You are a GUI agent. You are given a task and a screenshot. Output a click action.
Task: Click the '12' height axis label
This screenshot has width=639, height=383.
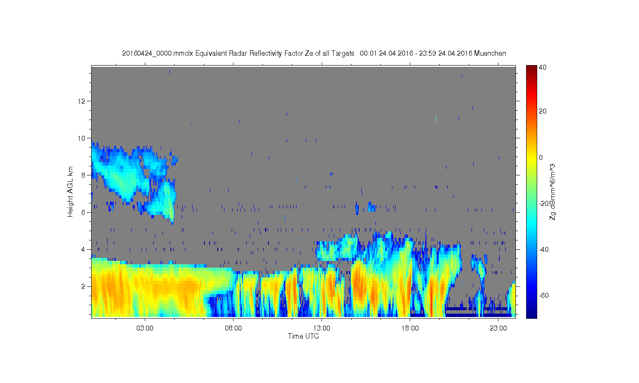pos(82,101)
